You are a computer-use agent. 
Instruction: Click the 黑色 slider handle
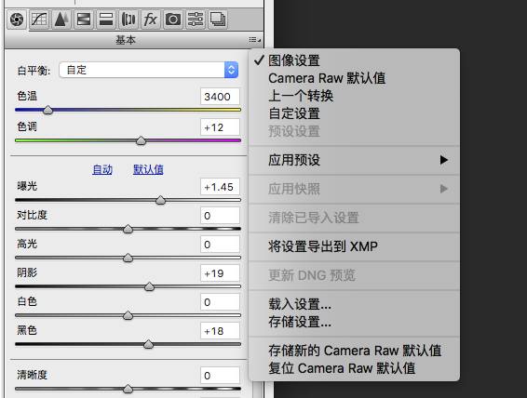[148, 344]
